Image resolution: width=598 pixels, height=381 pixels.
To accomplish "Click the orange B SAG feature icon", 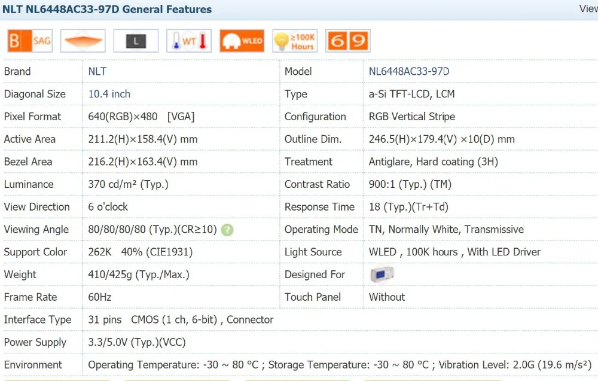I will click(29, 41).
